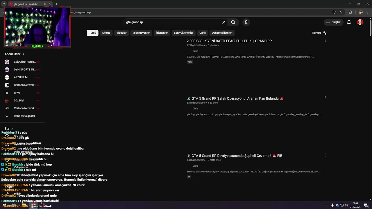Screen dimensions: 372x209
Task: Open the tab search dropdown arrow
Action: [4, 4]
